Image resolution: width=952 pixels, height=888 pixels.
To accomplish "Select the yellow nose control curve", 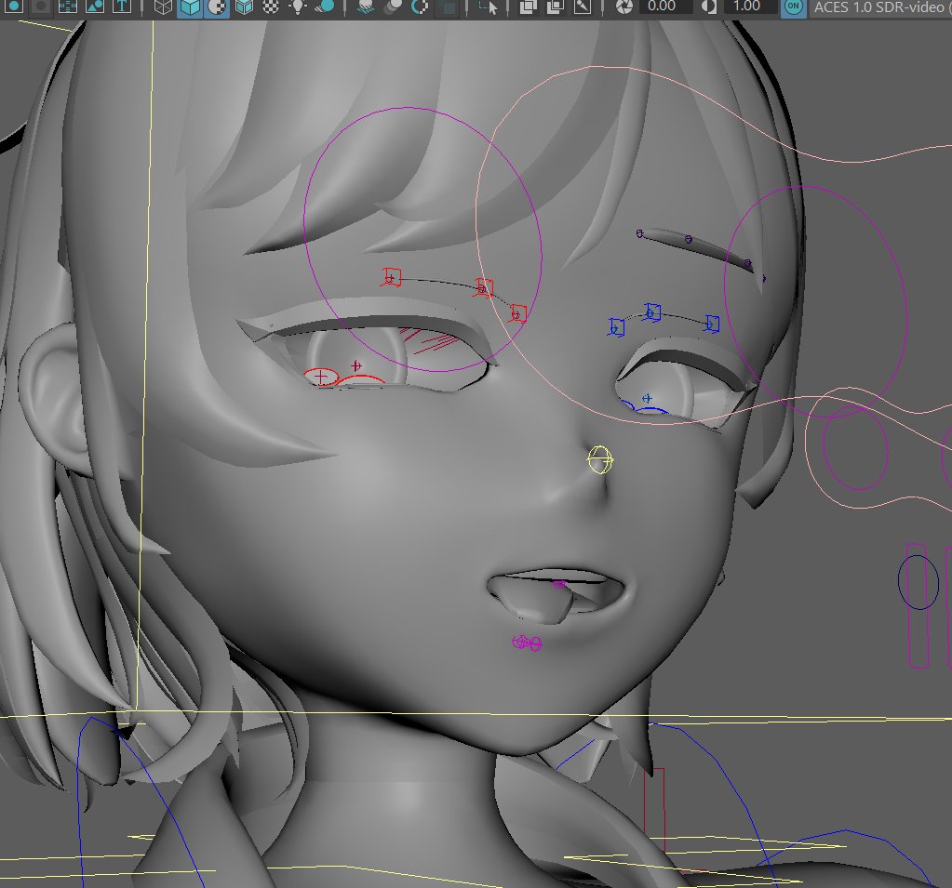I will tap(600, 459).
